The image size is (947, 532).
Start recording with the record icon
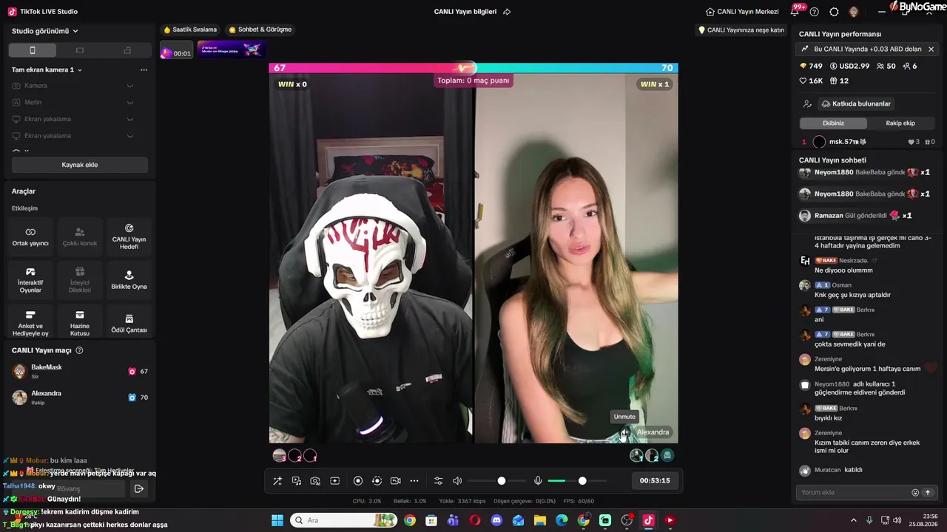click(358, 481)
